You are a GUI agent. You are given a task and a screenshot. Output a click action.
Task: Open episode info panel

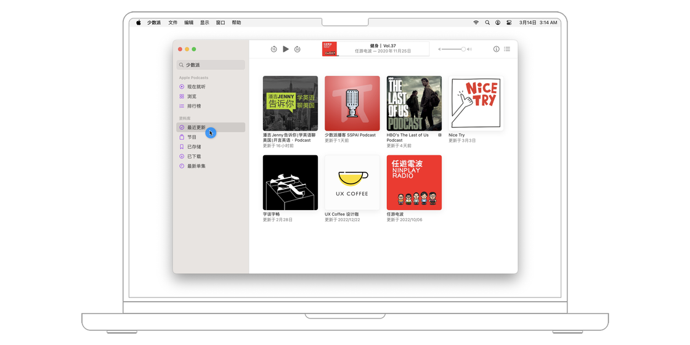pos(496,49)
